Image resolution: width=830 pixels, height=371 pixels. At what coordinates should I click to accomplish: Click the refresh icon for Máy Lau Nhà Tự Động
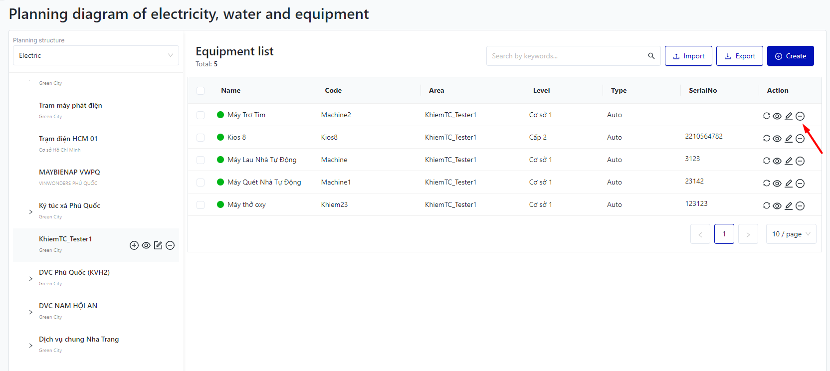[767, 161]
